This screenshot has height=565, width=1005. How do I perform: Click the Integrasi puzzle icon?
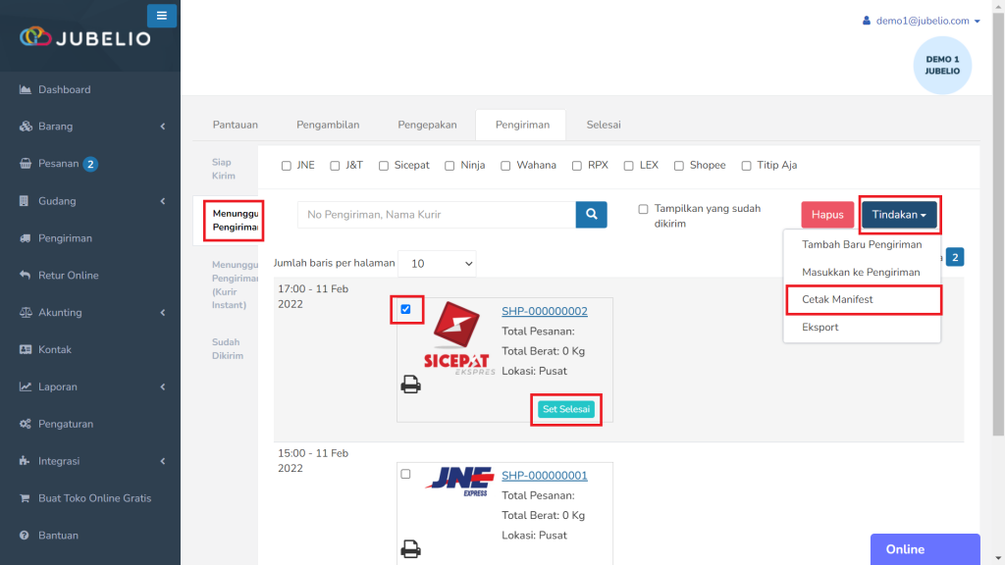coord(25,461)
